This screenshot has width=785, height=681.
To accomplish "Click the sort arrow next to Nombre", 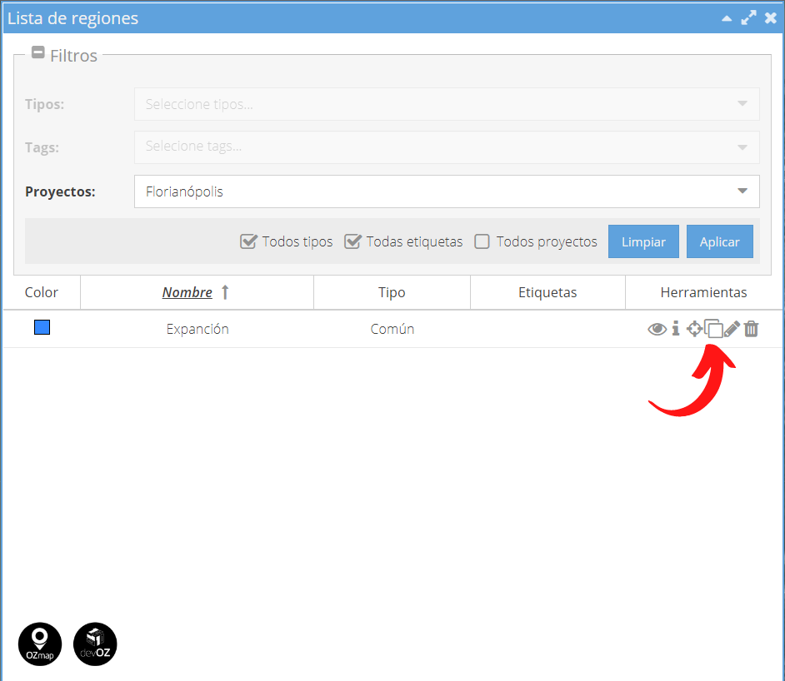I will pos(225,292).
